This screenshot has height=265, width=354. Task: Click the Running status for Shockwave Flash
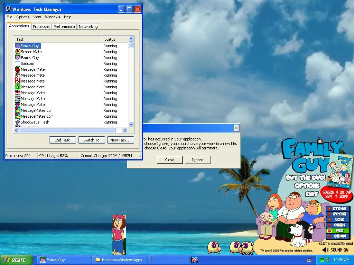coord(110,122)
